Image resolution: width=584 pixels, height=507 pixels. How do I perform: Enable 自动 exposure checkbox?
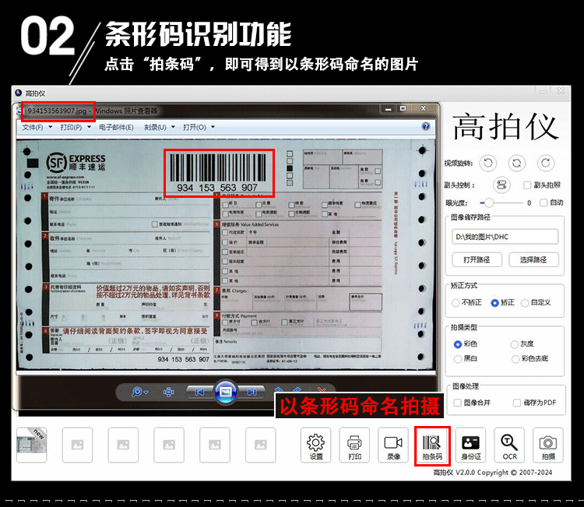544,202
